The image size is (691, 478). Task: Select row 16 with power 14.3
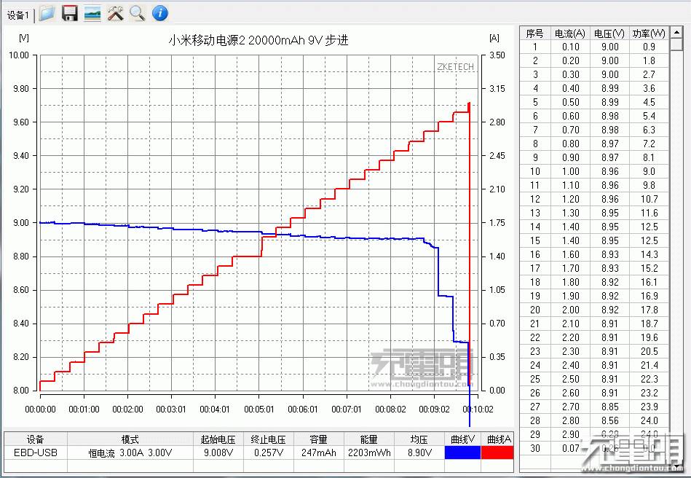click(x=594, y=254)
